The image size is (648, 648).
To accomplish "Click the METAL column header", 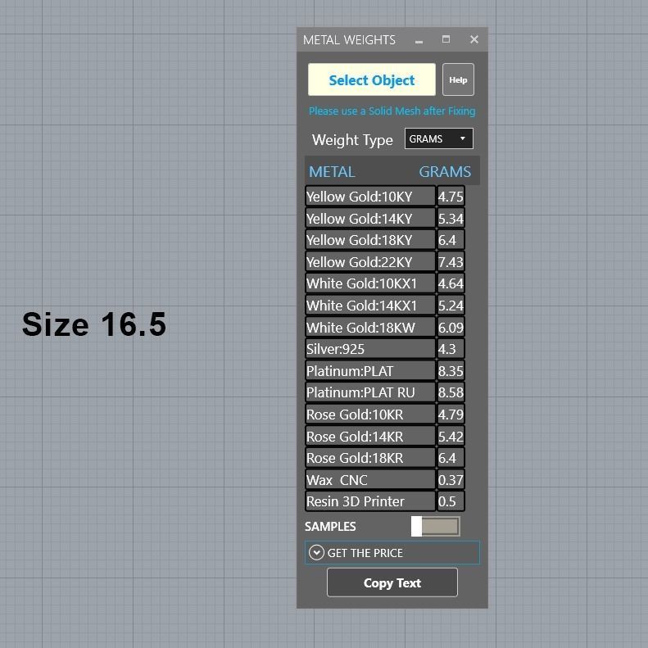I will [x=332, y=171].
